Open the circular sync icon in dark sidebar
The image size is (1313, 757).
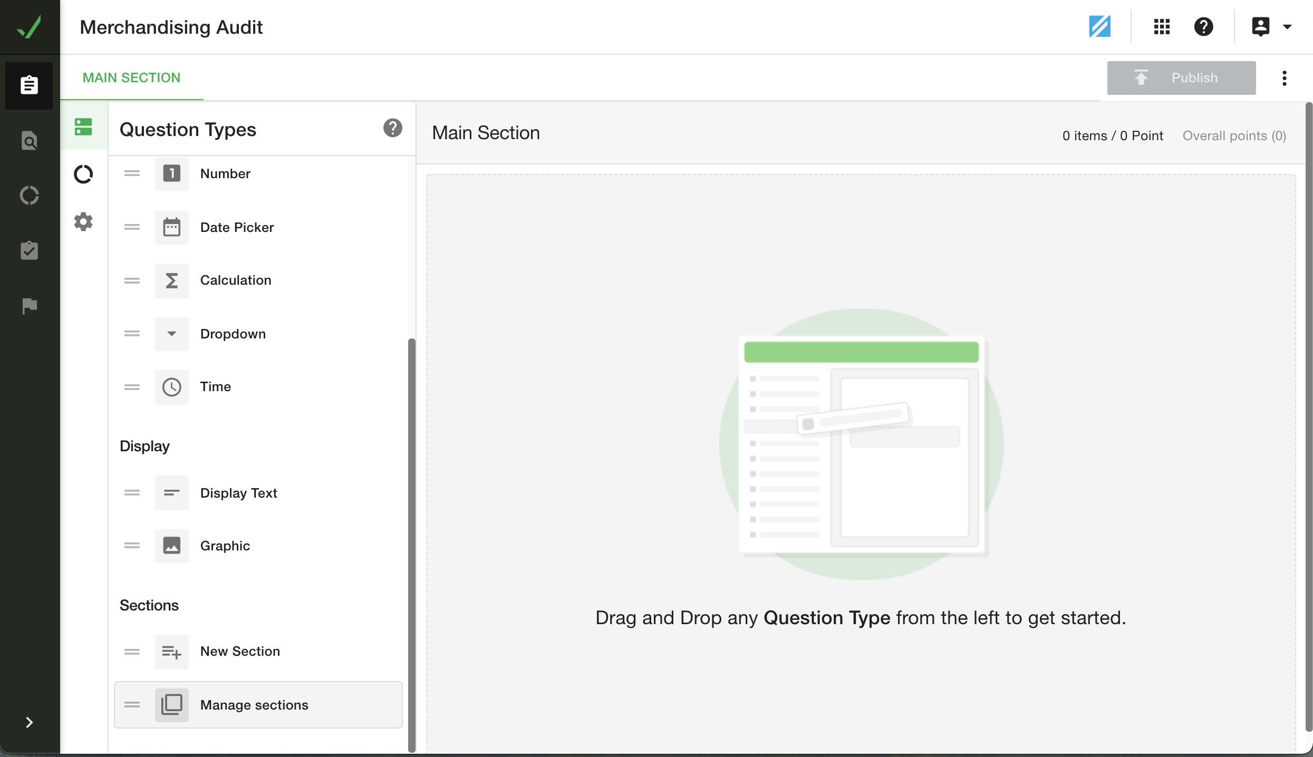pyautogui.click(x=29, y=196)
